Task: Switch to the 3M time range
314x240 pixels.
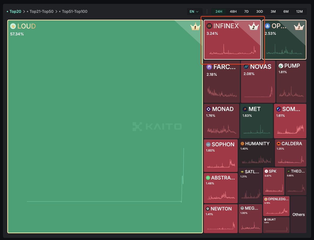Action: [x=273, y=12]
